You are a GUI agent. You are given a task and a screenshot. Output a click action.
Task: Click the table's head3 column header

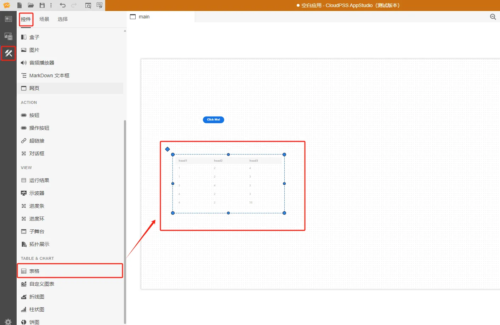pos(254,161)
